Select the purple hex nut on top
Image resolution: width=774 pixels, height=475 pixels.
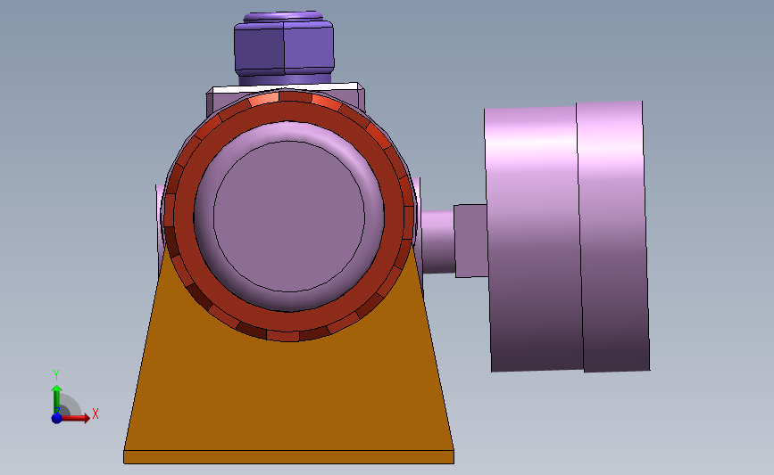click(284, 48)
